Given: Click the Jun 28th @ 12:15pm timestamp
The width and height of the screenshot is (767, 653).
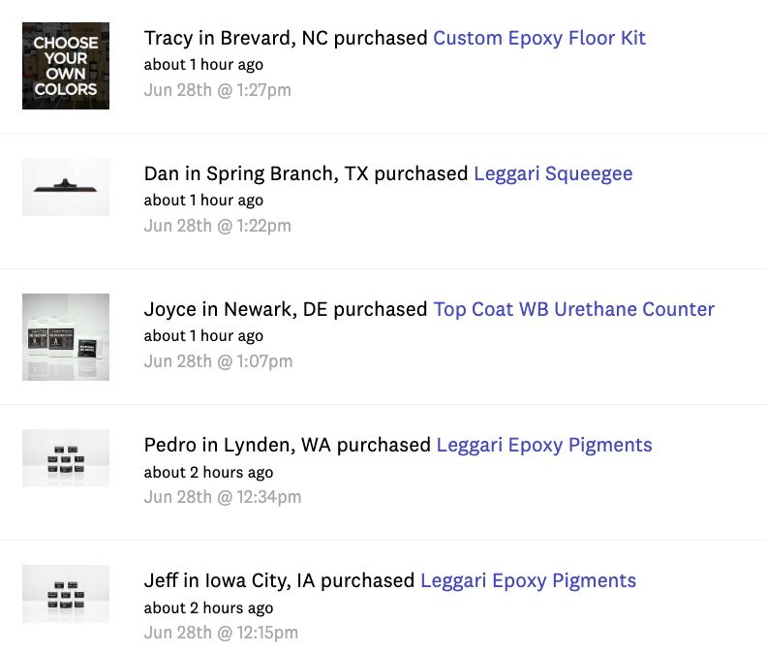Looking at the screenshot, I should (221, 633).
